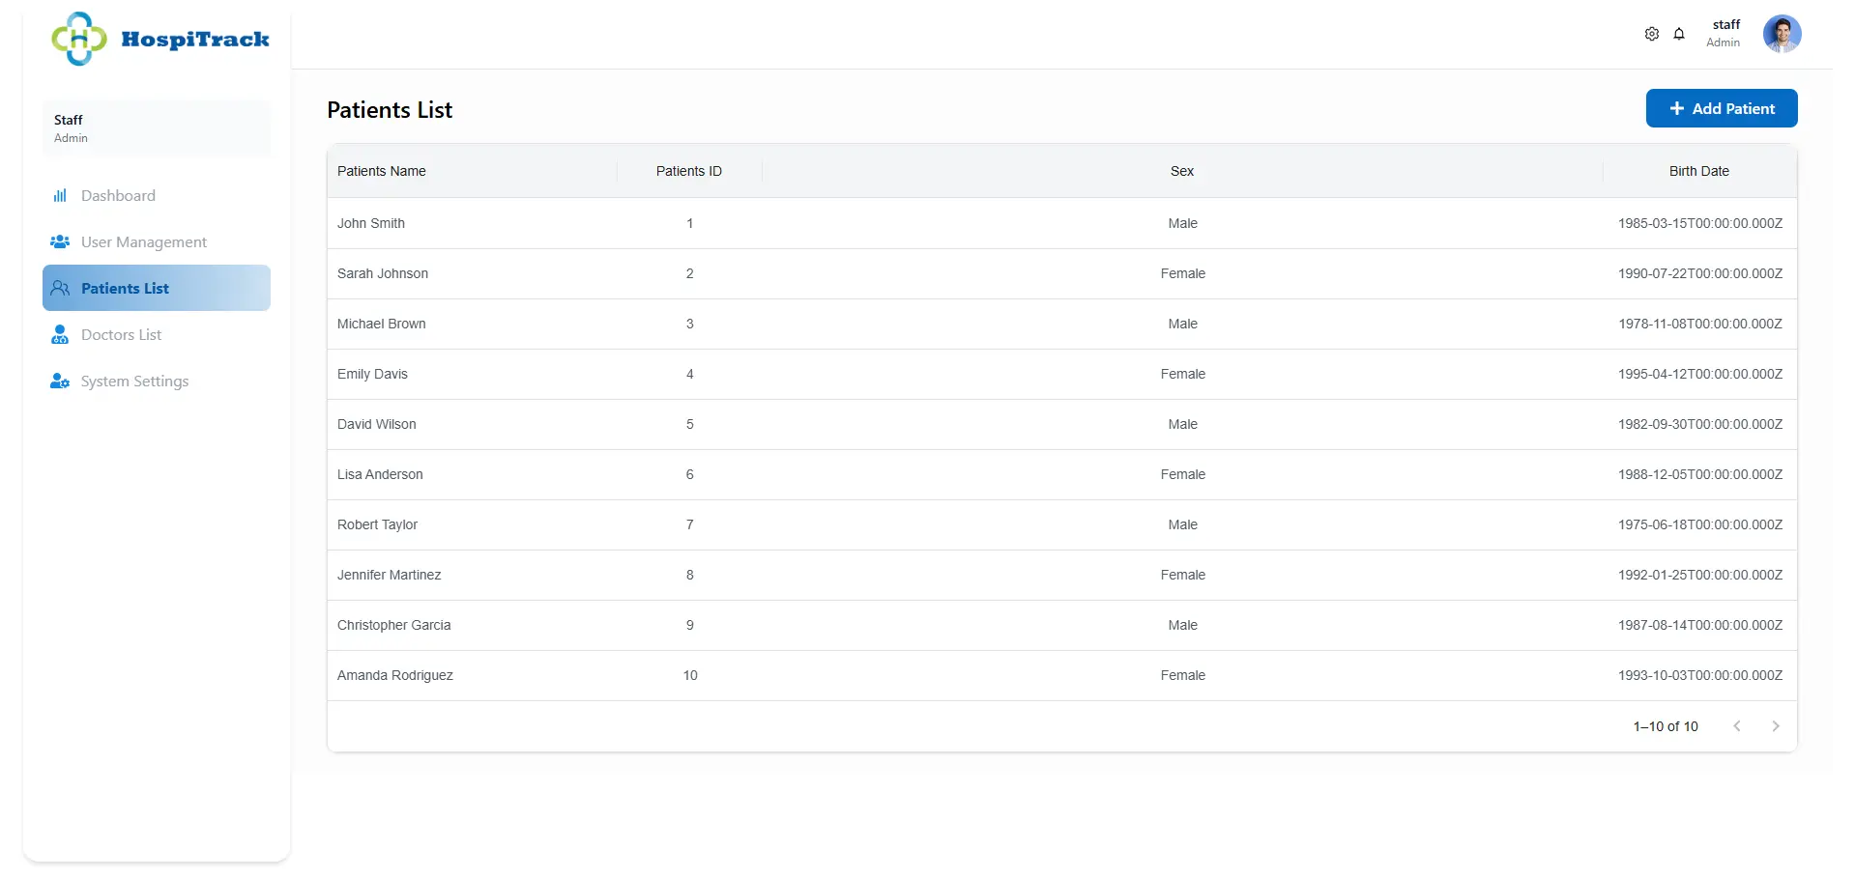Sort by Patients Name column header
Image resolution: width=1855 pixels, height=877 pixels.
[x=382, y=171]
